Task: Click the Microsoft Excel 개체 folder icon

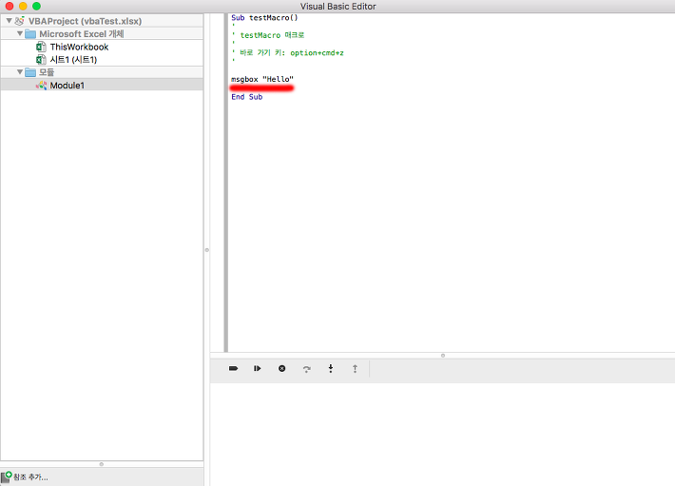Action: [30, 33]
